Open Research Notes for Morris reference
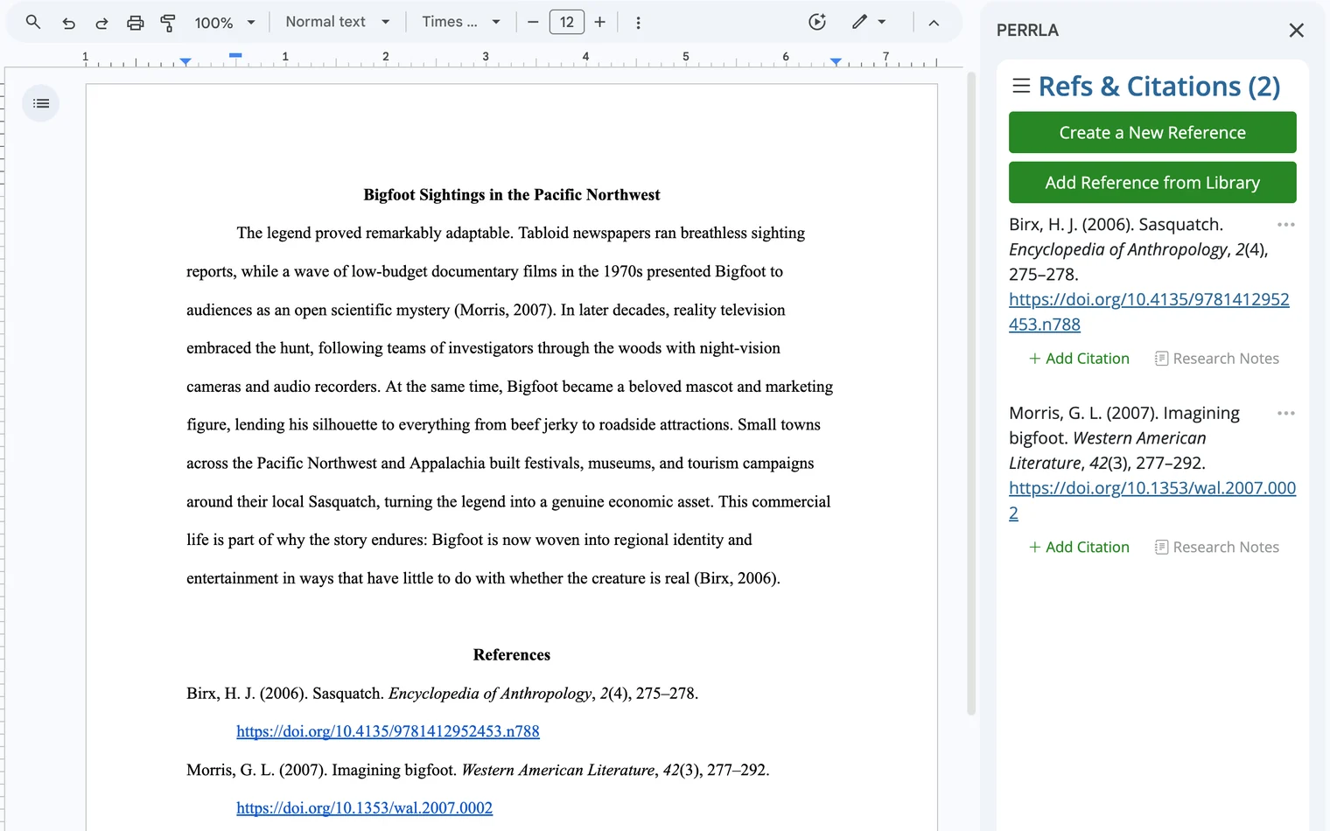Image resolution: width=1330 pixels, height=831 pixels. 1217,547
